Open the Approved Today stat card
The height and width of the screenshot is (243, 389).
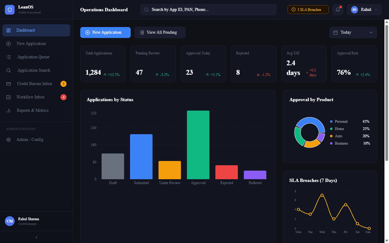click(x=203, y=64)
